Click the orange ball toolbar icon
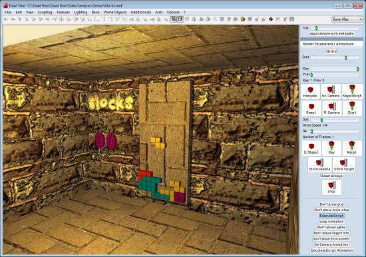Image resolution: width=366 pixels, height=257 pixels. [243, 19]
